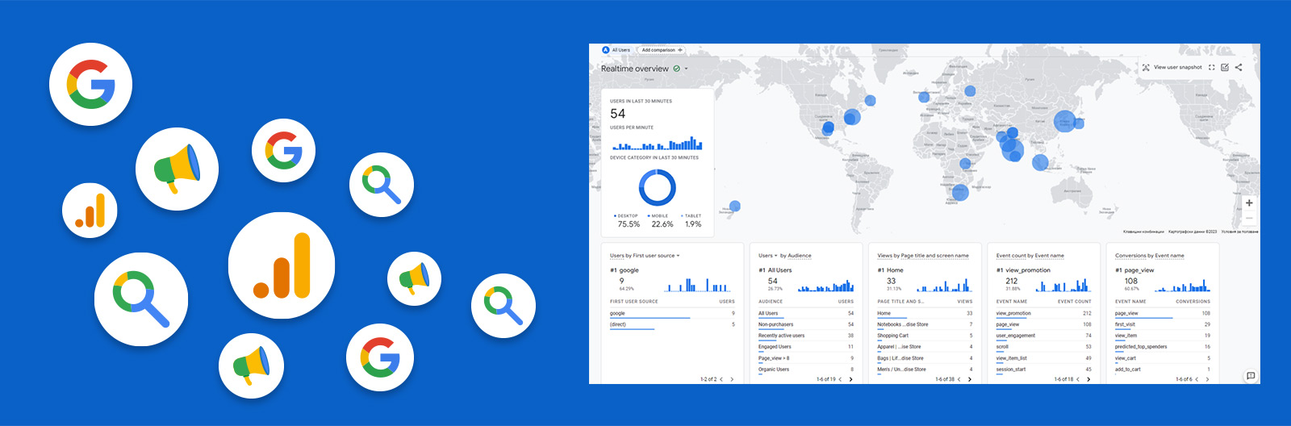The height and width of the screenshot is (426, 1291).
Task: Select the Home row in page title table
Action: click(x=925, y=314)
